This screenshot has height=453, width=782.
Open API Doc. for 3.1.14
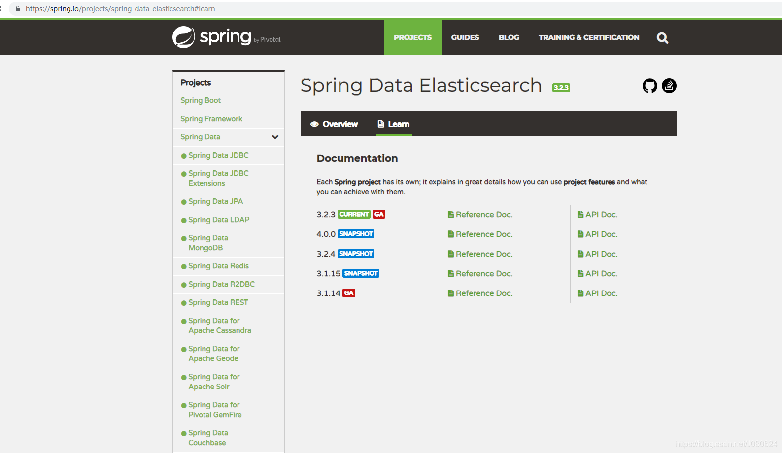[597, 293]
